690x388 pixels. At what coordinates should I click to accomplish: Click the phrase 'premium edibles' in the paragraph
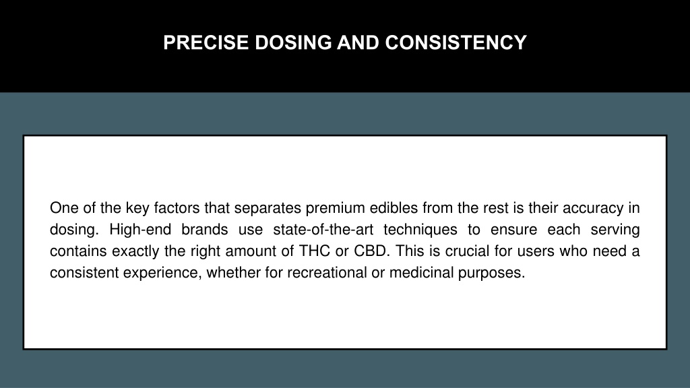(x=362, y=208)
